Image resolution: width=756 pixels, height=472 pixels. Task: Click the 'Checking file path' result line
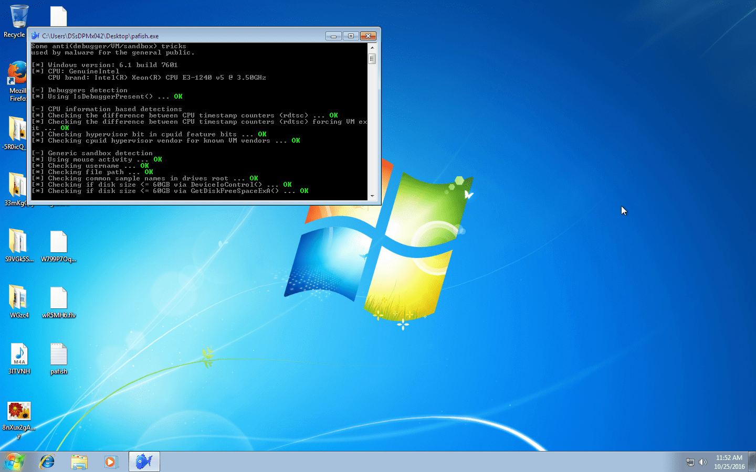point(92,172)
